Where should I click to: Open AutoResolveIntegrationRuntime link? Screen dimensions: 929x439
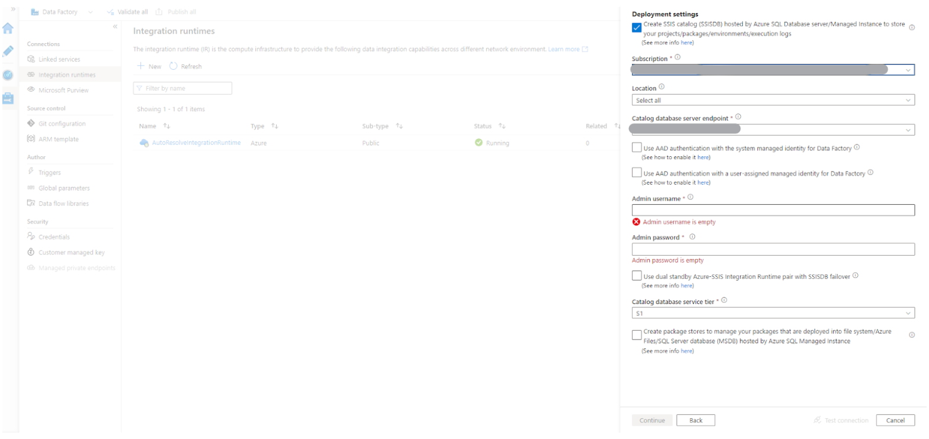196,143
